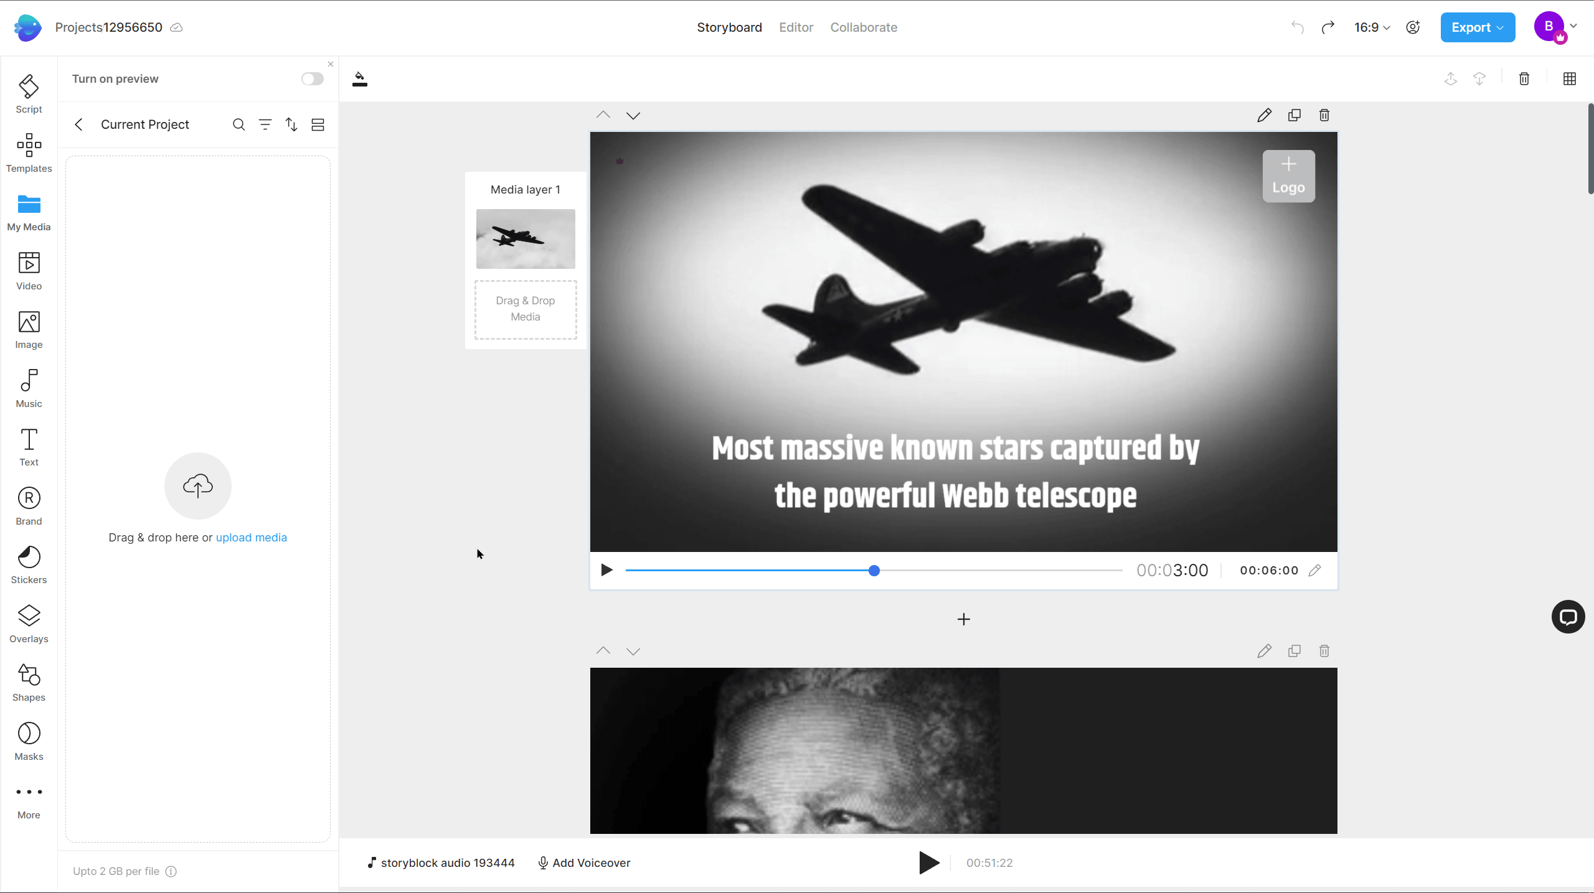Open the Brand panel
Screen dimensions: 1594x893
click(29, 507)
